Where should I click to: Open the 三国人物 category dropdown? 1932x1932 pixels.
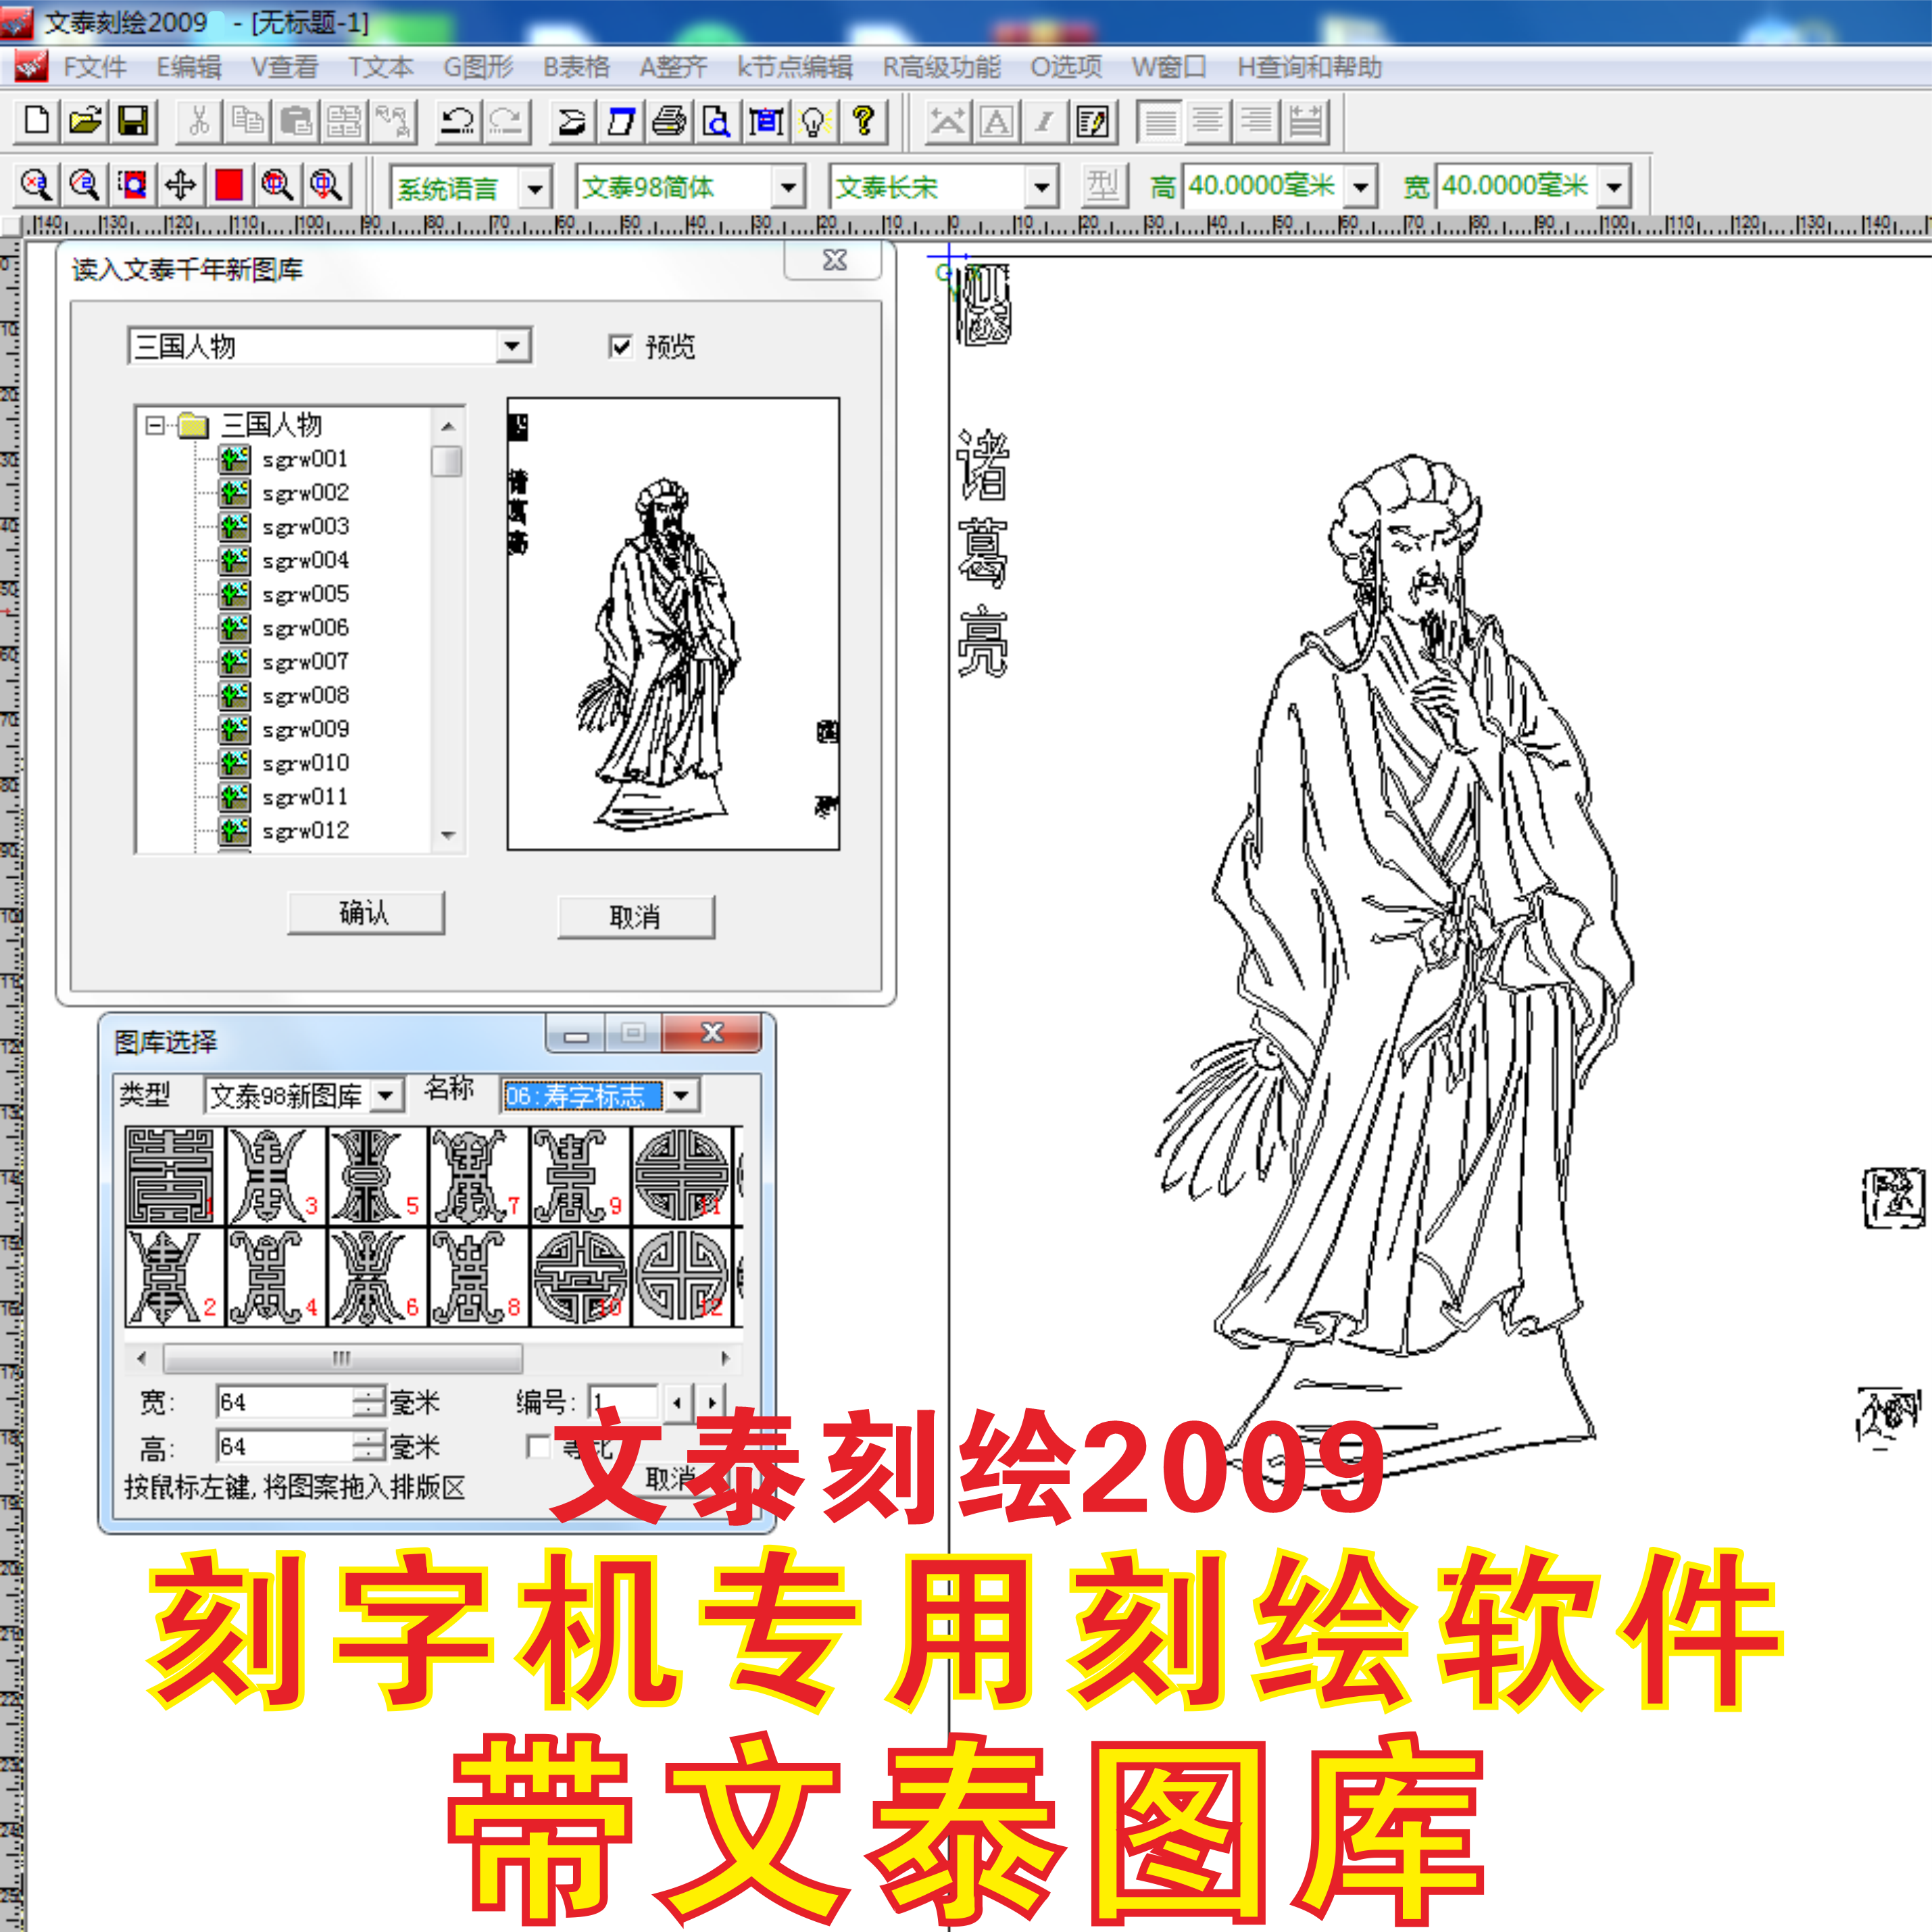tap(512, 346)
